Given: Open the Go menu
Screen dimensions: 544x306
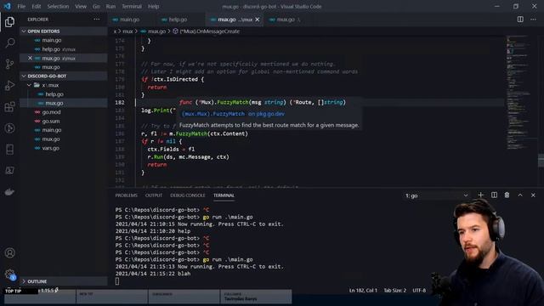Looking at the screenshot, I should (x=96, y=6).
